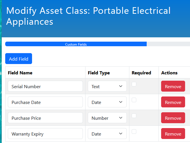The width and height of the screenshot is (190, 143).
Task: Click the Field Type column header
Action: coord(99,73)
